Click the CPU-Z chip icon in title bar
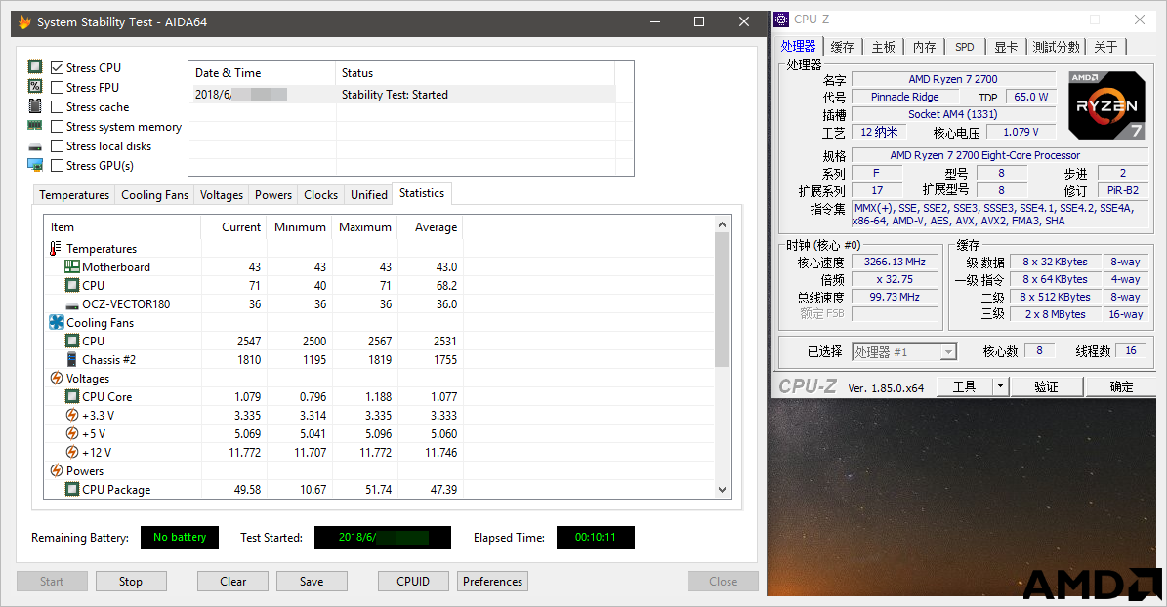The image size is (1167, 607). pyautogui.click(x=781, y=20)
